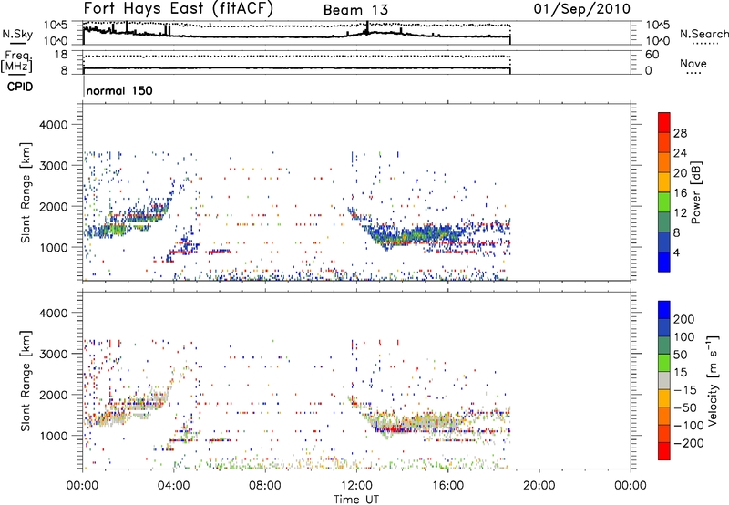Viewport: 729px width, 505px height.
Task: Click the -100 tick on Velocity colorbar
Action: coord(688,426)
